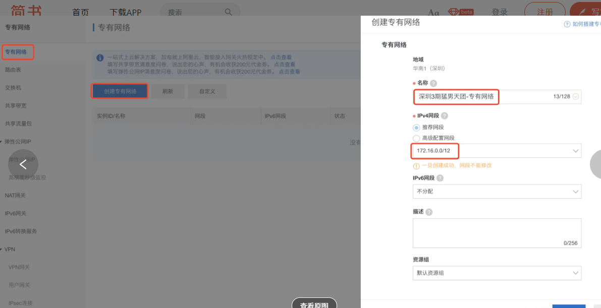Click the 创建专有网络 button
The height and width of the screenshot is (308, 601).
[x=119, y=91]
